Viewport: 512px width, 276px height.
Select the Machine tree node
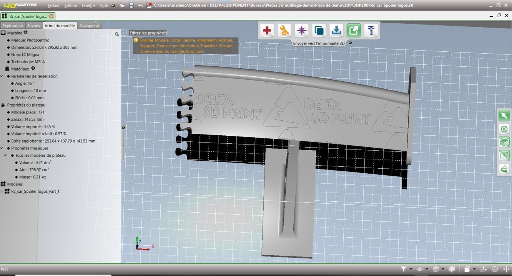[15, 33]
